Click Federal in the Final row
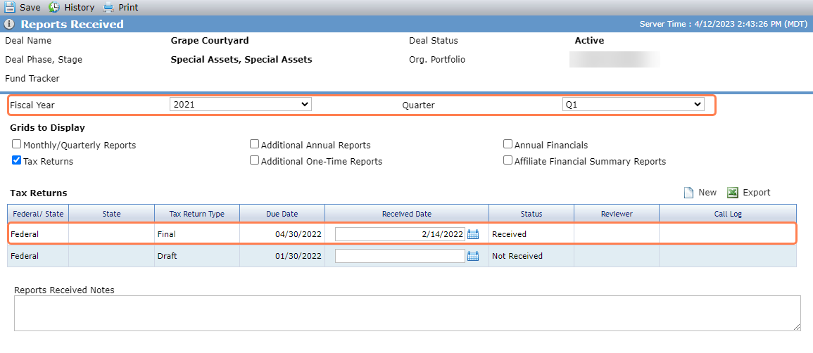 pyautogui.click(x=25, y=234)
